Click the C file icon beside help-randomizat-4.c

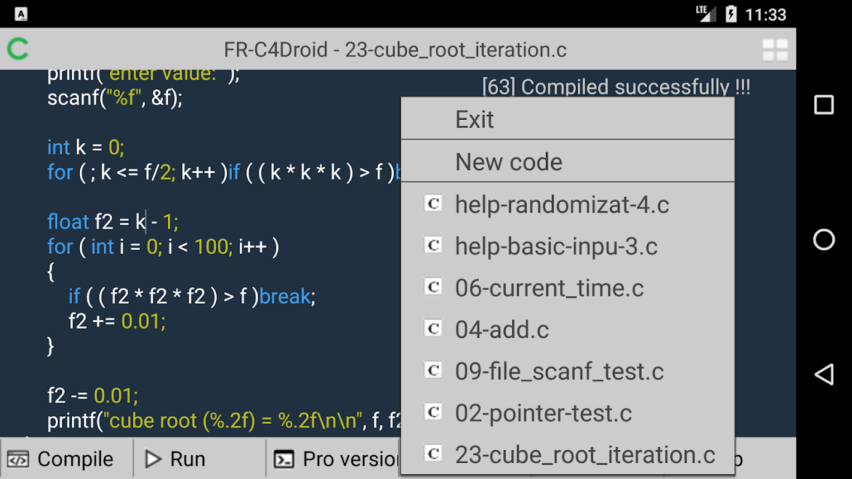point(433,204)
